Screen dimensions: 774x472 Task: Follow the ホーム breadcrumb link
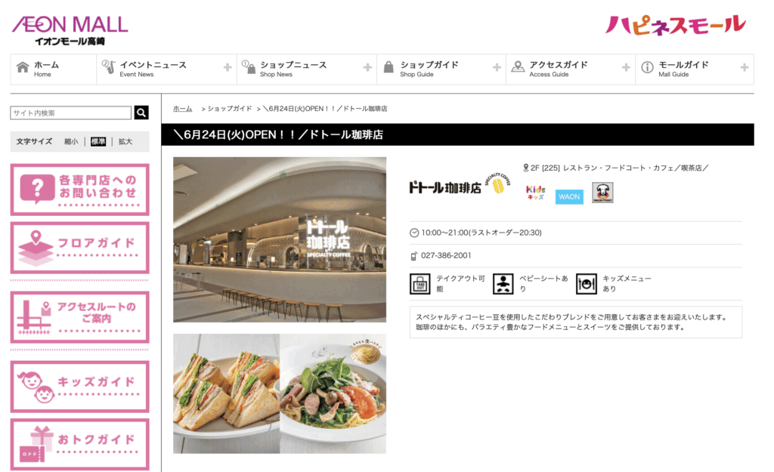pos(183,109)
